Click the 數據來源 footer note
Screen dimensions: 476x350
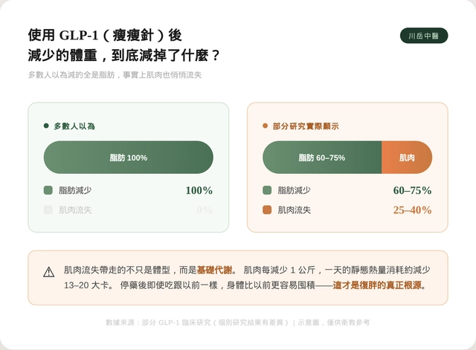(237, 323)
